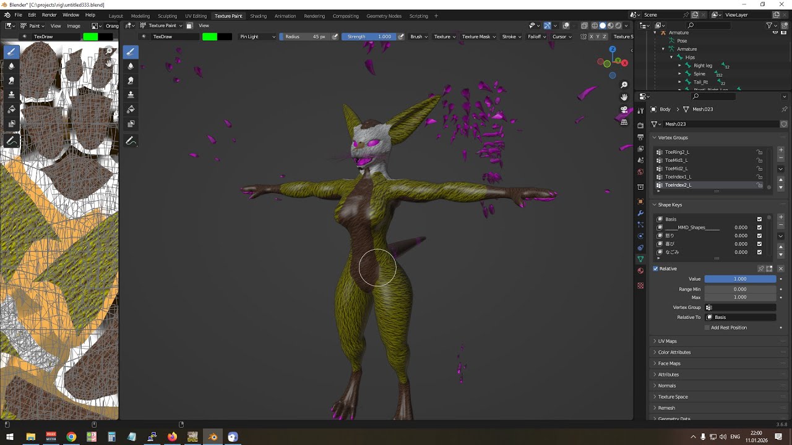Select the Clone stamp tool in 3D viewport toolbar
792x445 pixels.
coord(131,95)
